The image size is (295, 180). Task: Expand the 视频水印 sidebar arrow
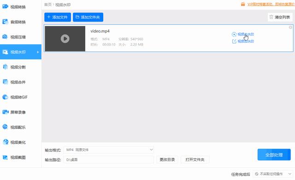pyautogui.click(x=38, y=52)
